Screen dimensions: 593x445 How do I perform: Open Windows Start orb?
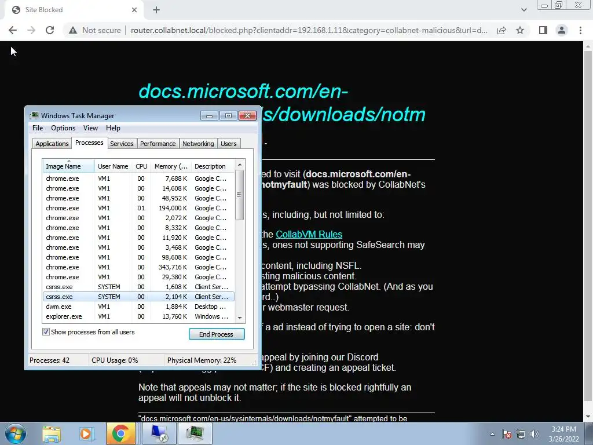click(x=15, y=433)
